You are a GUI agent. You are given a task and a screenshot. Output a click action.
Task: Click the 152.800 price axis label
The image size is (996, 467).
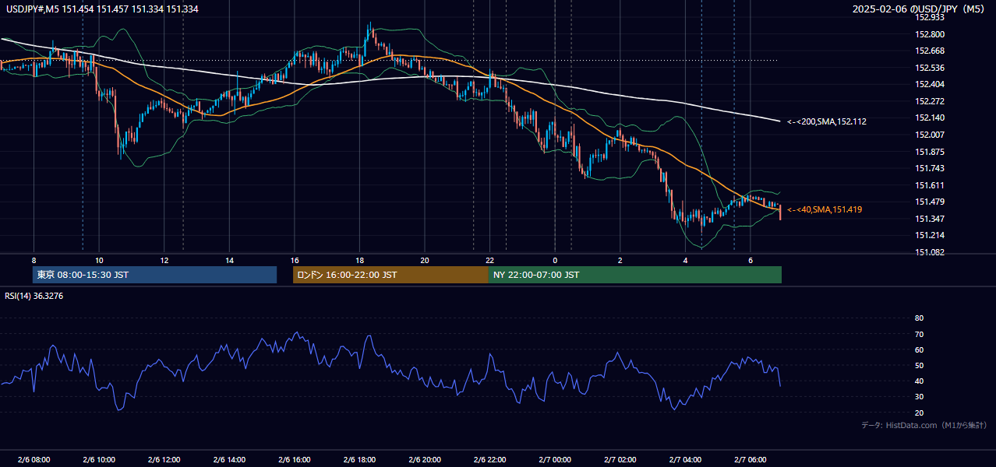[x=930, y=34]
